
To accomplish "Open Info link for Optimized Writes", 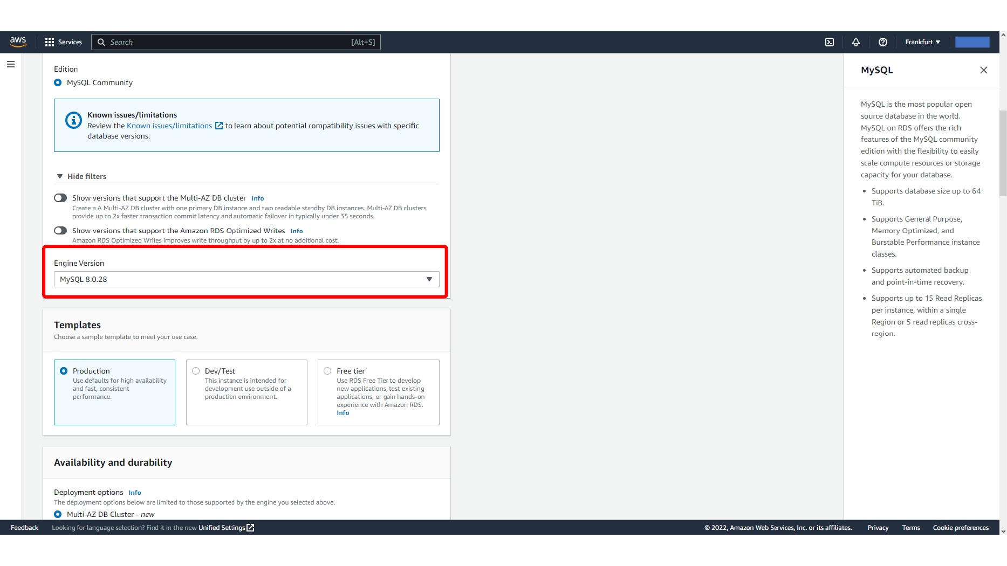I will pos(297,231).
